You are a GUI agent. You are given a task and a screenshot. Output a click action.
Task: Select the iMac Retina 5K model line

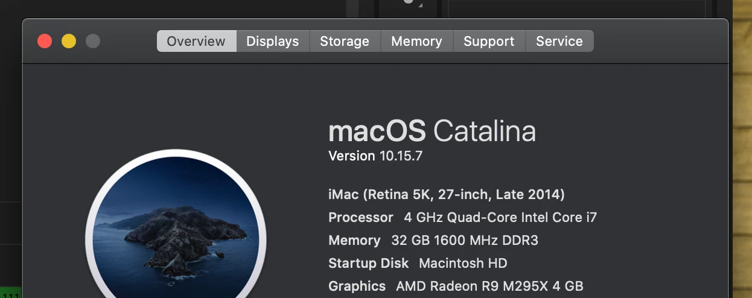click(x=447, y=195)
